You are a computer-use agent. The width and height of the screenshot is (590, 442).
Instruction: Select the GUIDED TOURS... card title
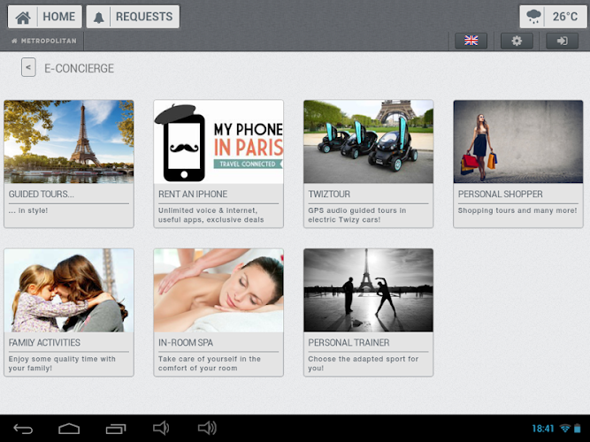(x=42, y=194)
